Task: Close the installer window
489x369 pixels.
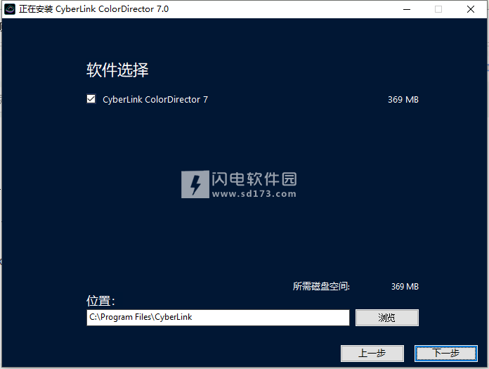Action: point(471,9)
